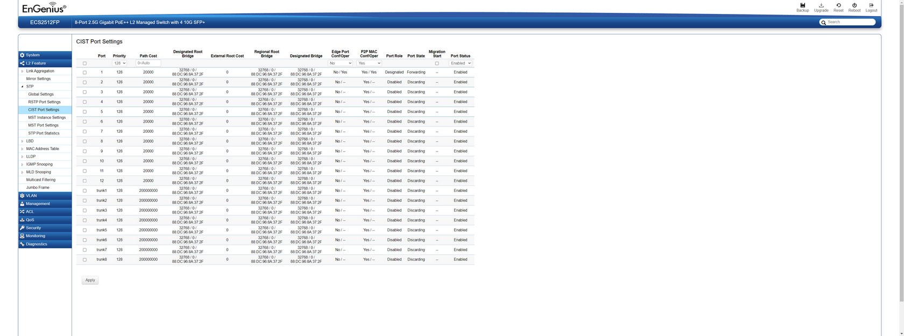Open the Priority 128 dropdown

click(x=119, y=63)
